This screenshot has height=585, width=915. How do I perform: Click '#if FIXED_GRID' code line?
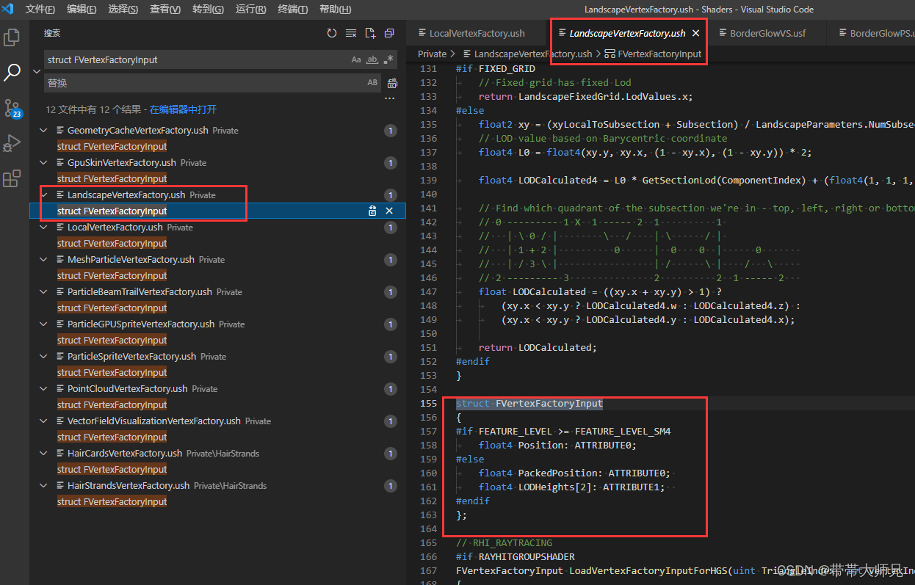click(x=496, y=69)
